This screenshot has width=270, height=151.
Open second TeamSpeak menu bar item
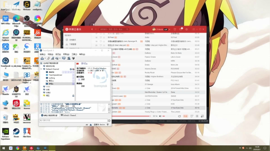tap(50, 55)
